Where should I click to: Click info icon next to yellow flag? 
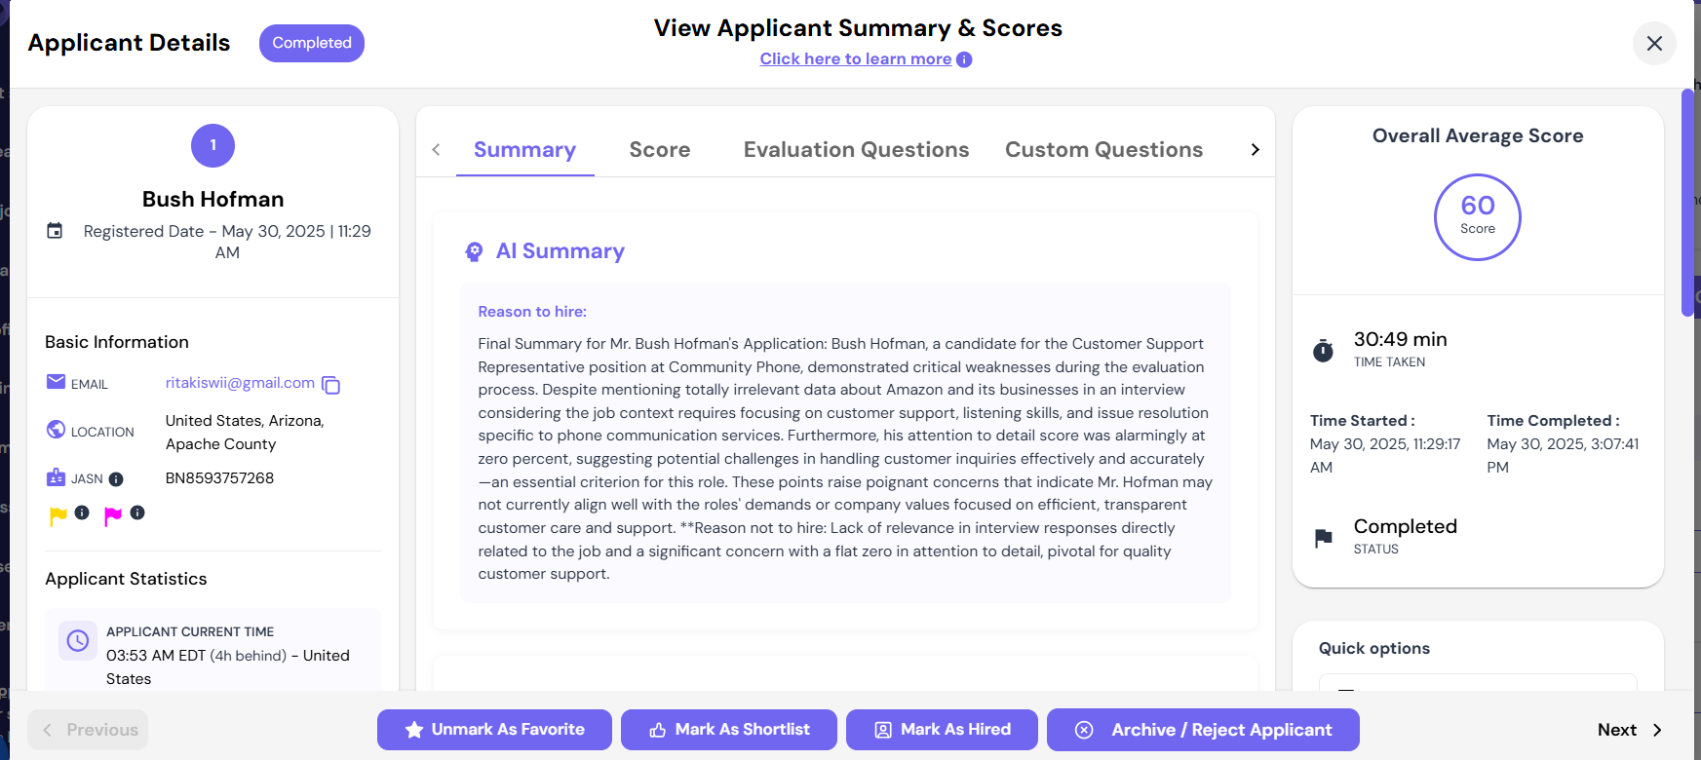pos(82,513)
